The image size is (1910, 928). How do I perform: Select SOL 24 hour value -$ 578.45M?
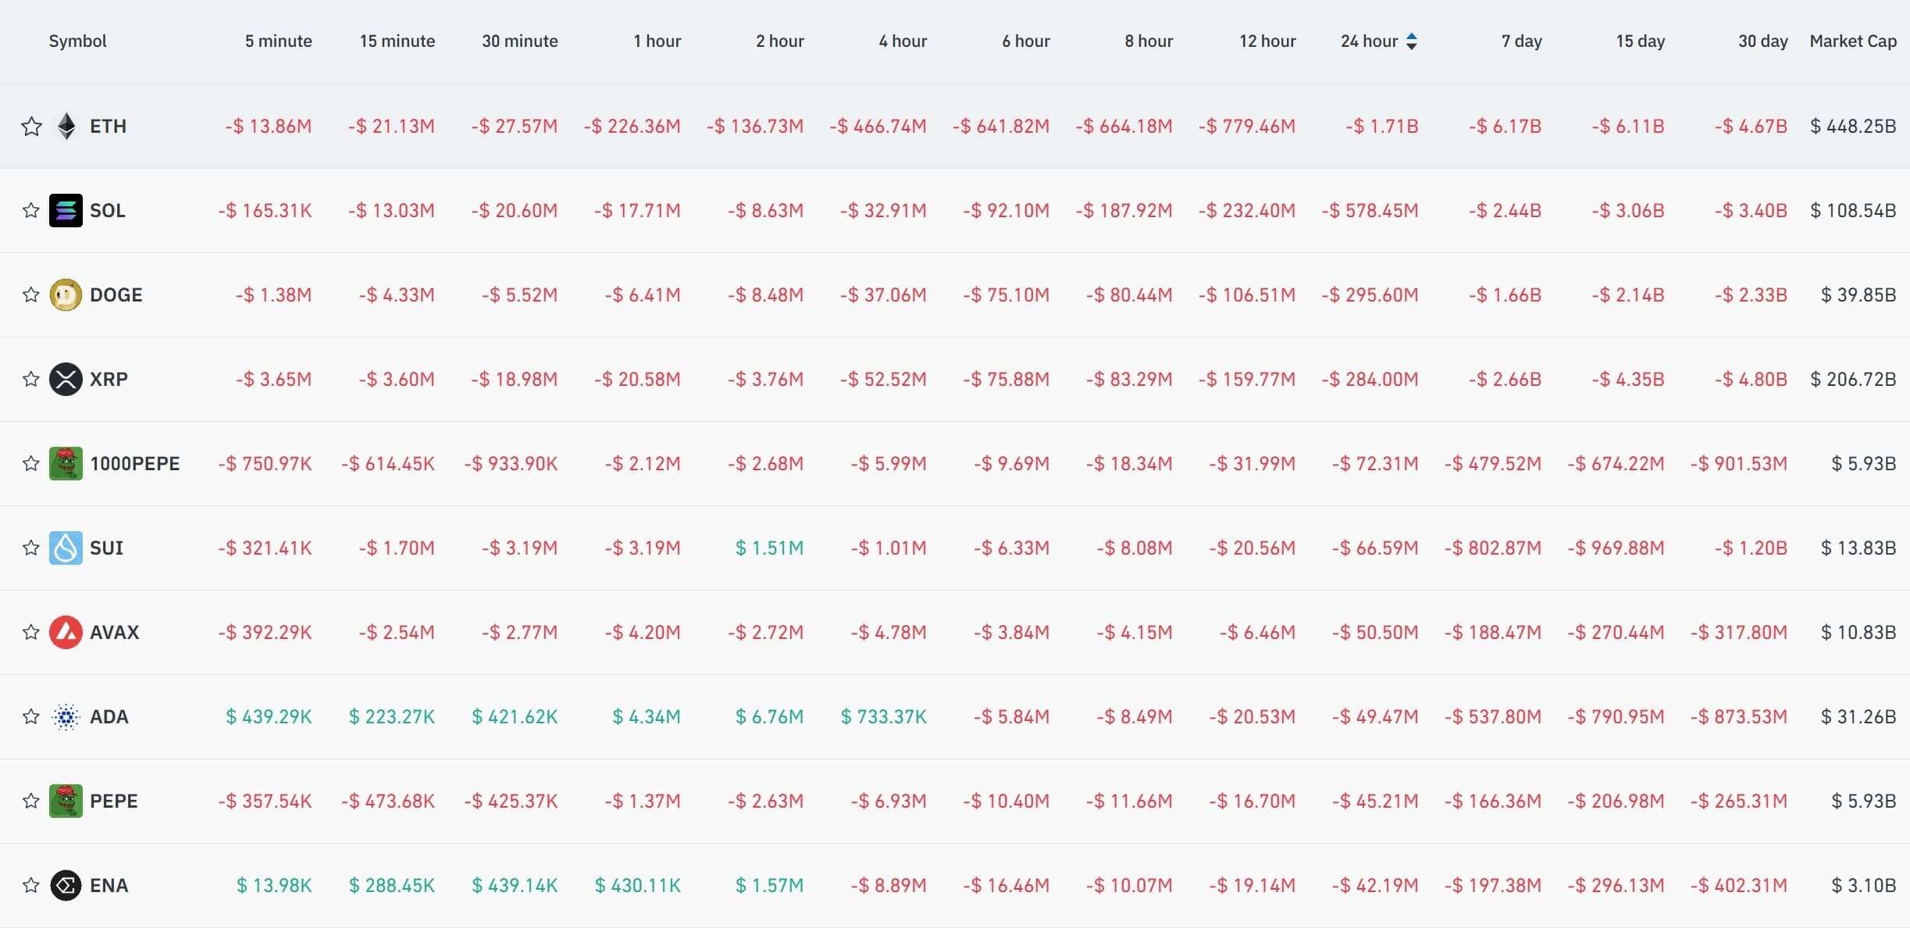pos(1370,211)
